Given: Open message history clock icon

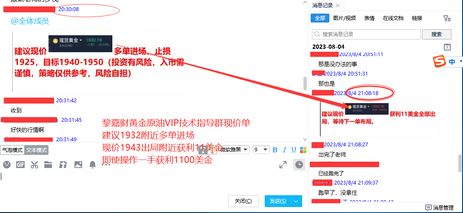Looking at the screenshot, I should click(300, 165).
